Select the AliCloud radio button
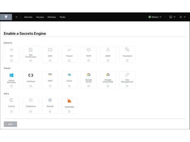The image size is (190, 142). 31,86
